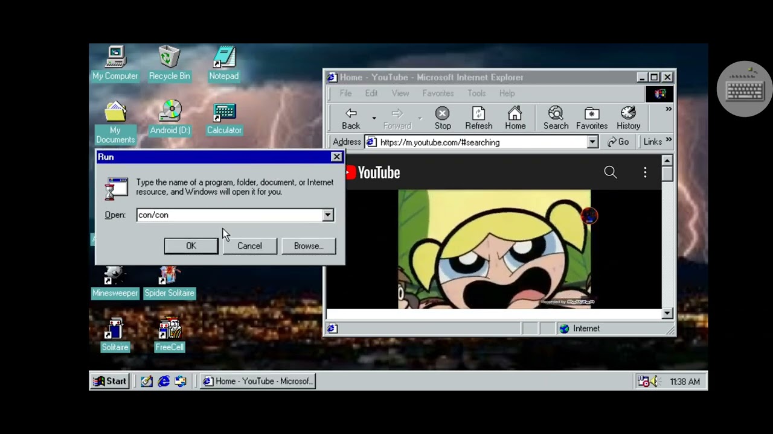
Task: Open the Help menu
Action: point(507,93)
